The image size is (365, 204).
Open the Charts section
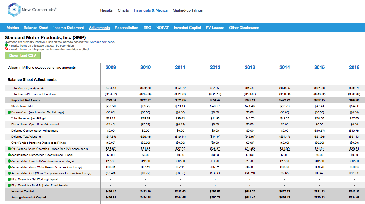(x=123, y=10)
